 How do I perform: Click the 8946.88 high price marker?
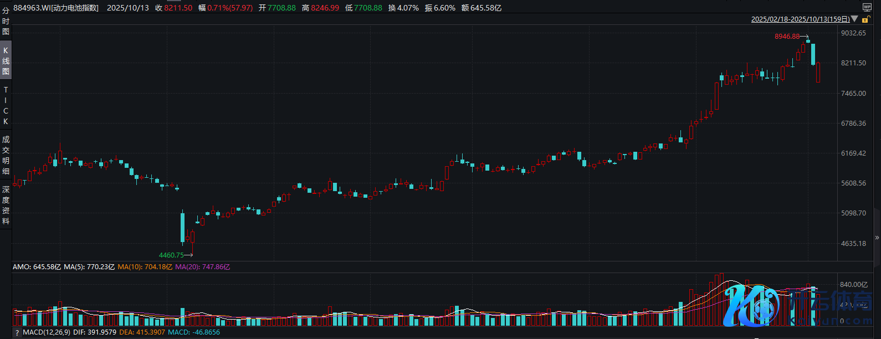[x=787, y=37]
